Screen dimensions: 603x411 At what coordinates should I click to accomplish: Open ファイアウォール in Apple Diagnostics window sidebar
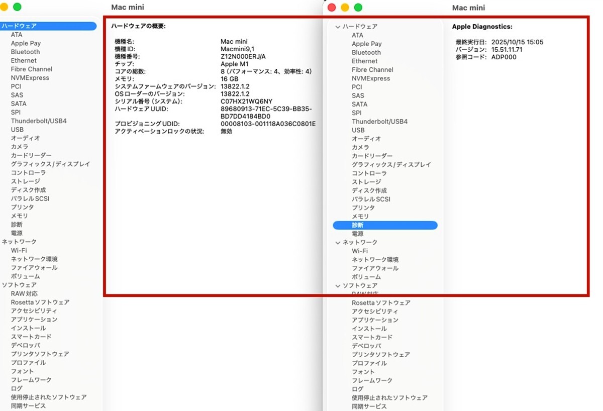(x=375, y=268)
